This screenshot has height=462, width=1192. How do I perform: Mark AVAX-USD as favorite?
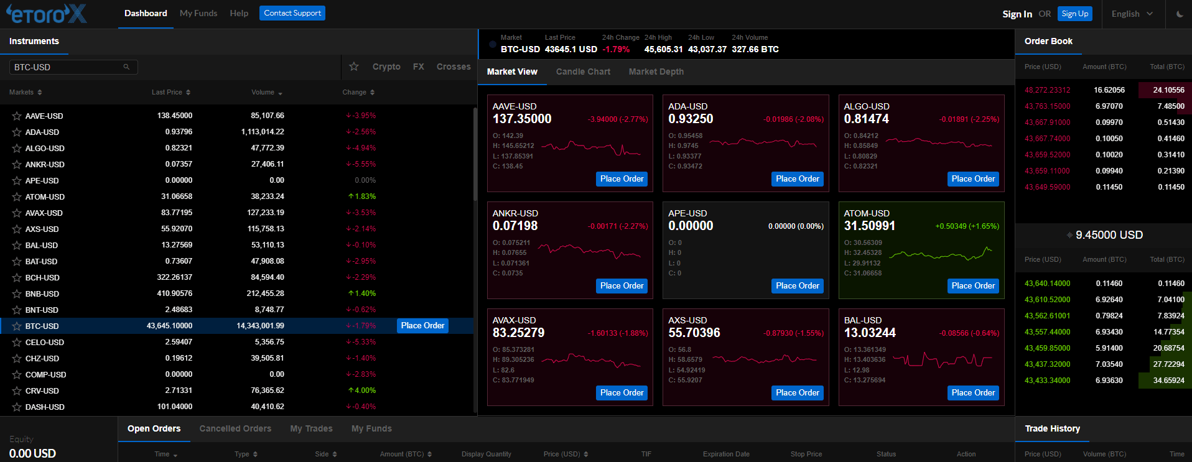pos(17,213)
